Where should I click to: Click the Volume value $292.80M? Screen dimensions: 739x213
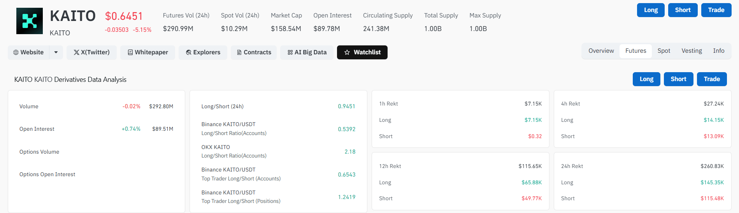161,106
